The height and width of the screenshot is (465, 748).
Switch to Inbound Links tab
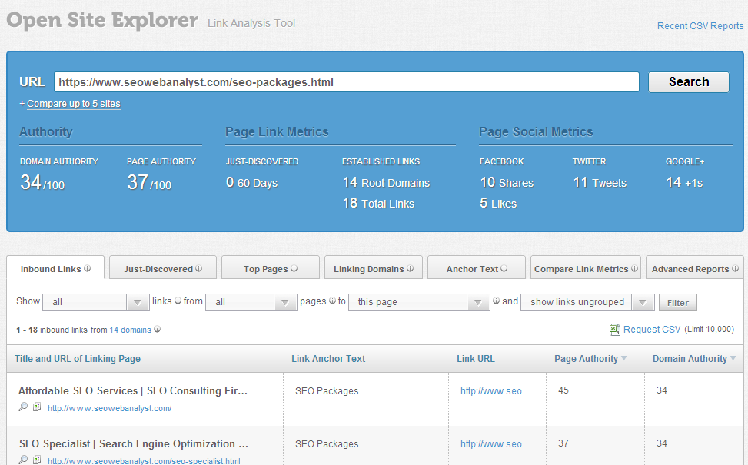click(55, 268)
